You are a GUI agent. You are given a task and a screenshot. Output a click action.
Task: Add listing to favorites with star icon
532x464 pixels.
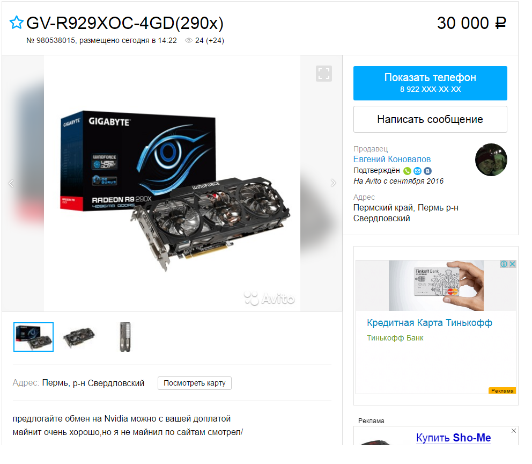click(x=16, y=23)
